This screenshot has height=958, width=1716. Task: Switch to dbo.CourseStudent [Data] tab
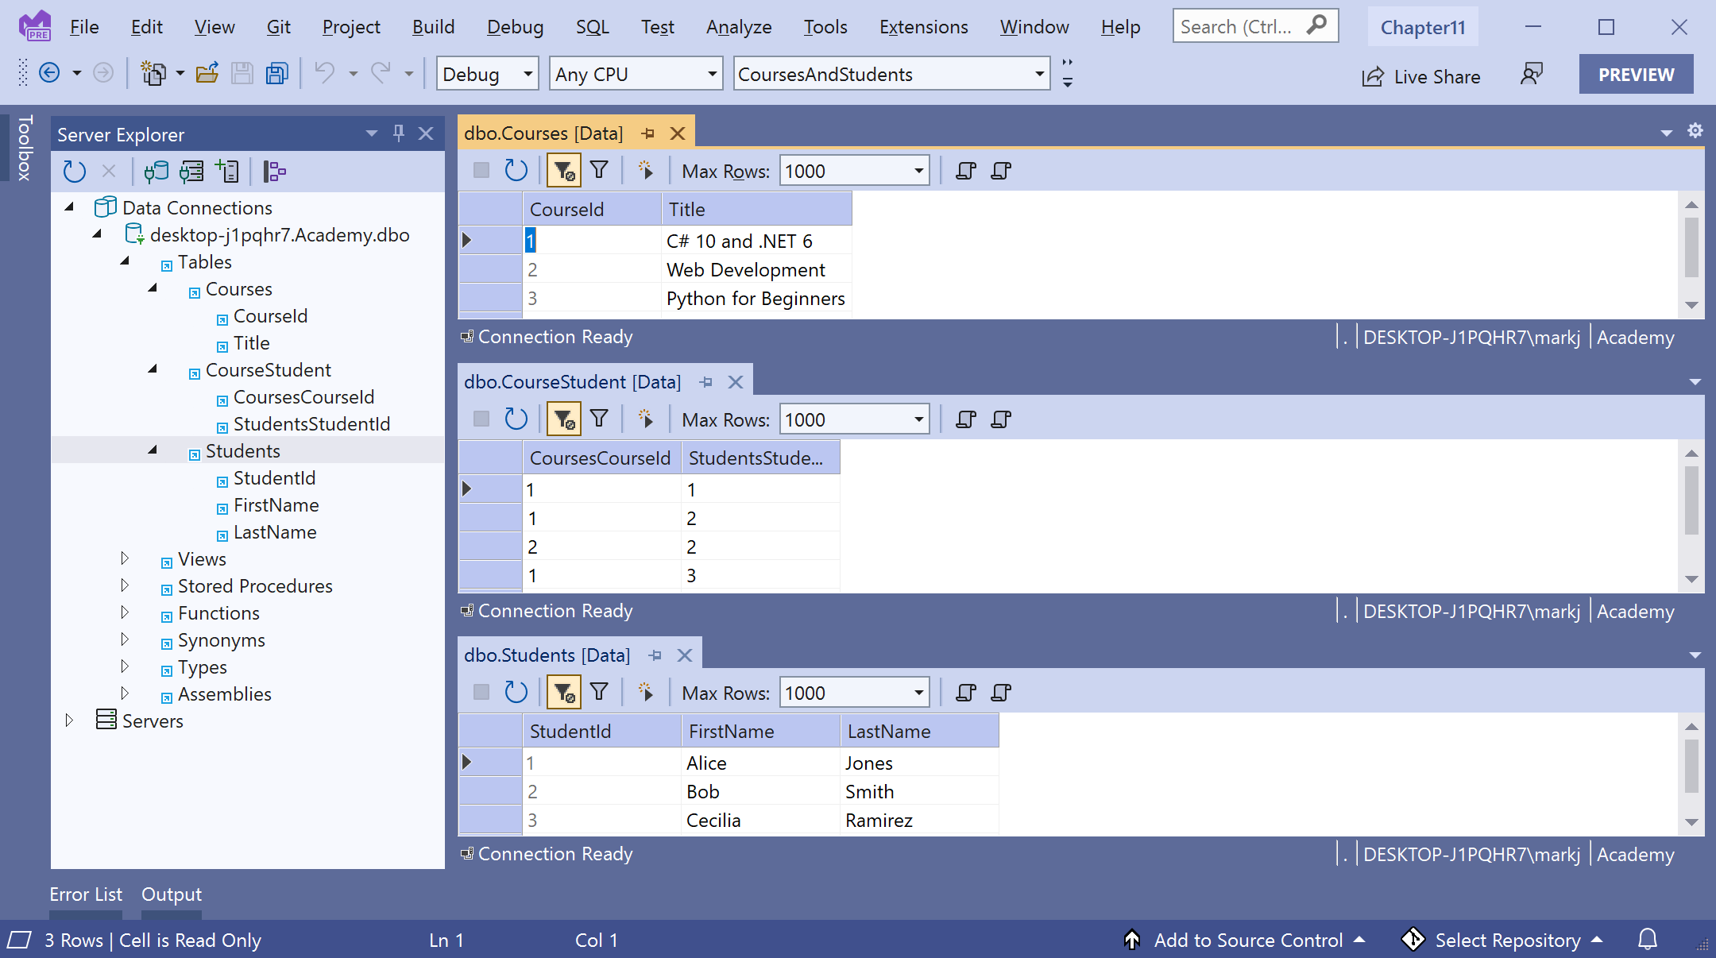572,382
